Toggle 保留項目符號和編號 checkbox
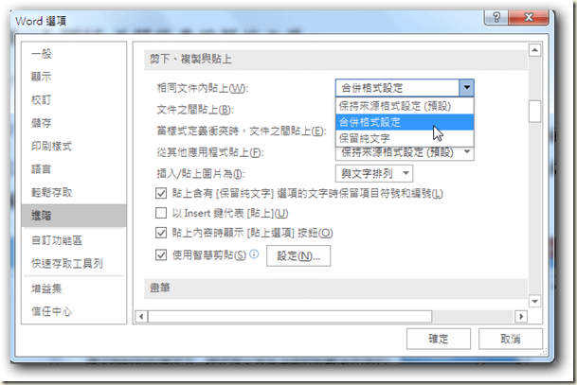The image size is (577, 385). [161, 193]
